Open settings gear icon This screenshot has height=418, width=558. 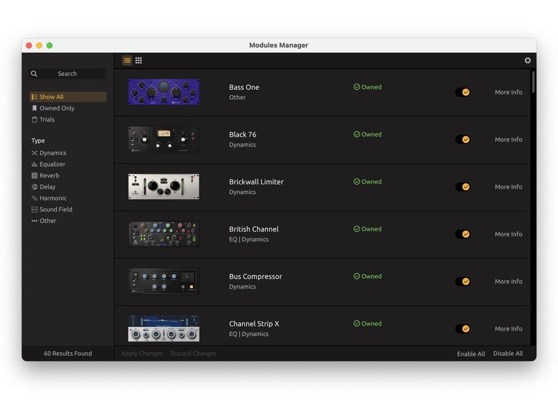527,60
